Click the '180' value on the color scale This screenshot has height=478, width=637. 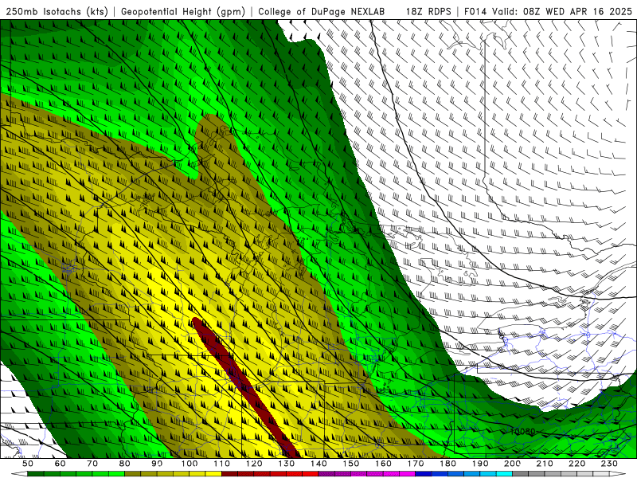point(448,464)
